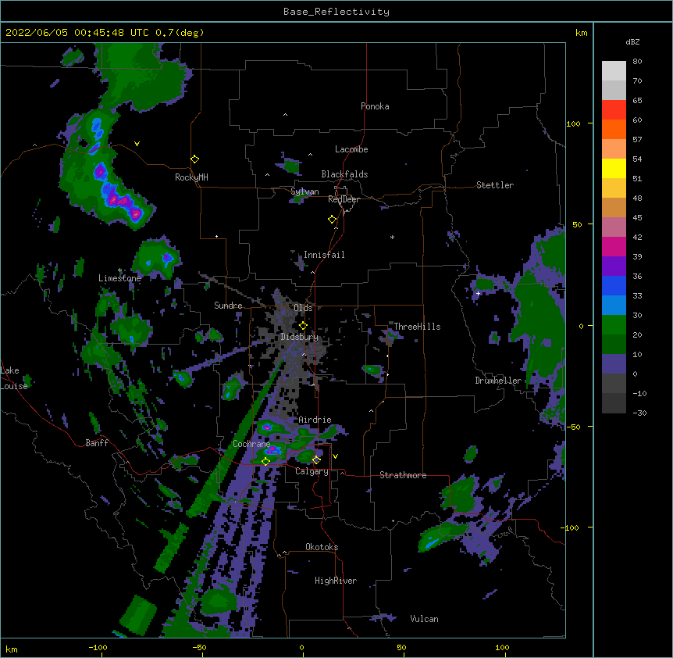Click the yellow diamond marker above RockyMH
Screen dimensions: 673x658
click(194, 159)
